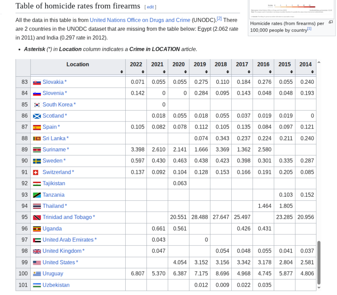Open the Trinidad and Tobago article link
The image size is (337, 295).
click(67, 217)
